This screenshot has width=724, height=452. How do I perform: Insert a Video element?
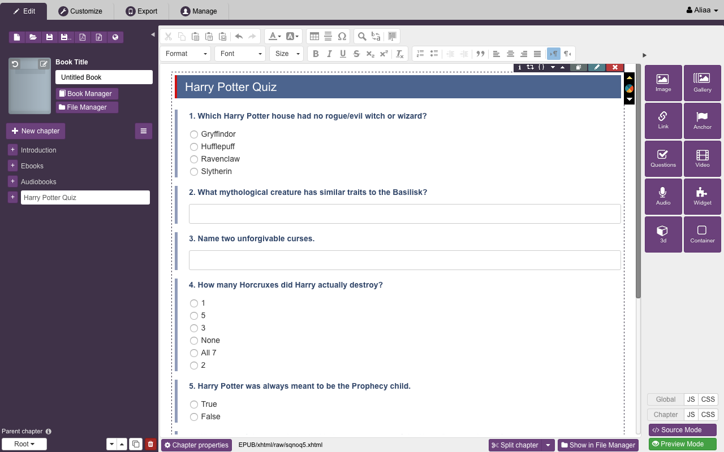click(x=702, y=158)
